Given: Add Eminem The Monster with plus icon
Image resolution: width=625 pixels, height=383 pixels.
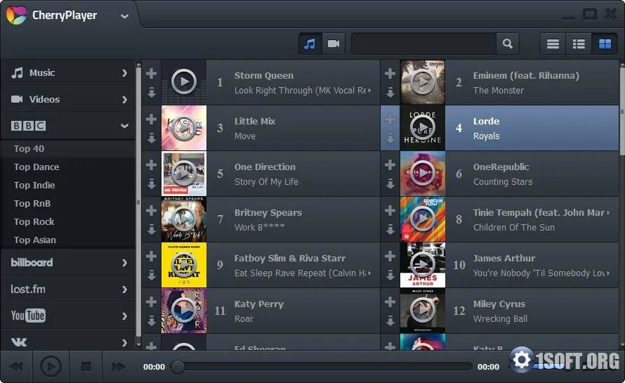Looking at the screenshot, I should pos(390,73).
